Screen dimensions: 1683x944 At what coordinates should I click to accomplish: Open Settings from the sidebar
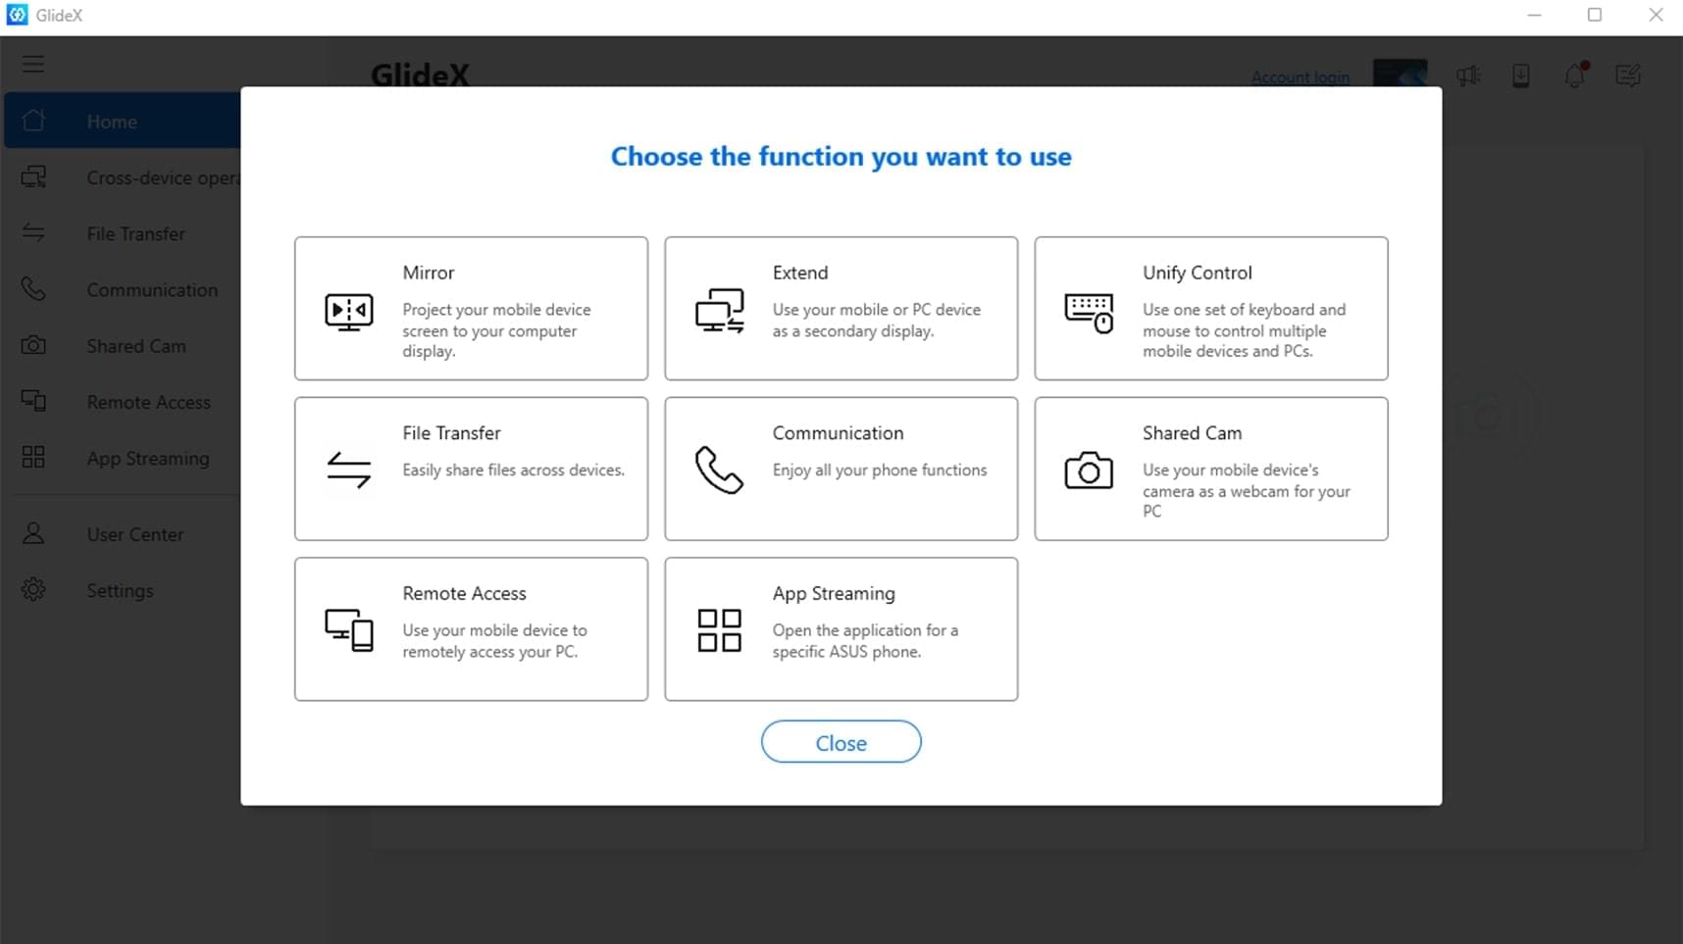(119, 590)
